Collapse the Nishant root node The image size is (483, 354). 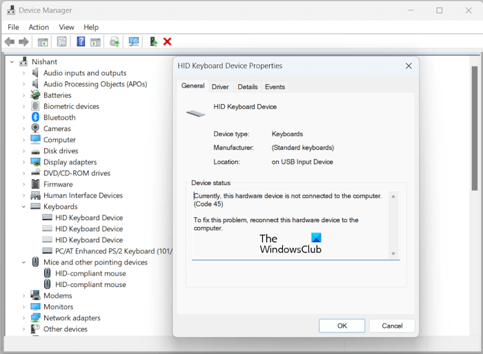pyautogui.click(x=12, y=62)
